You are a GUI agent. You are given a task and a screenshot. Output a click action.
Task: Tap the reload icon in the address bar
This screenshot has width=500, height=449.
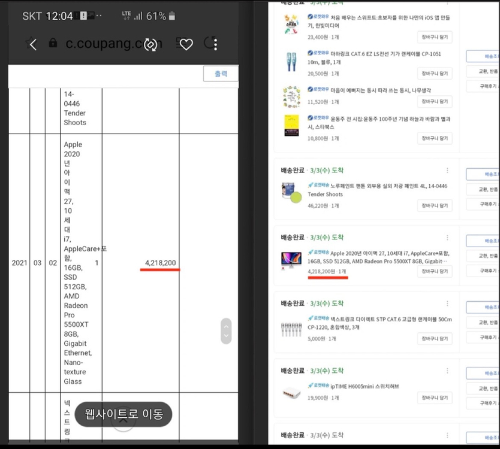coord(149,44)
